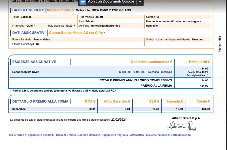Click the SSN value 10,30
This screenshot has width=227, height=150.
(x=156, y=109)
